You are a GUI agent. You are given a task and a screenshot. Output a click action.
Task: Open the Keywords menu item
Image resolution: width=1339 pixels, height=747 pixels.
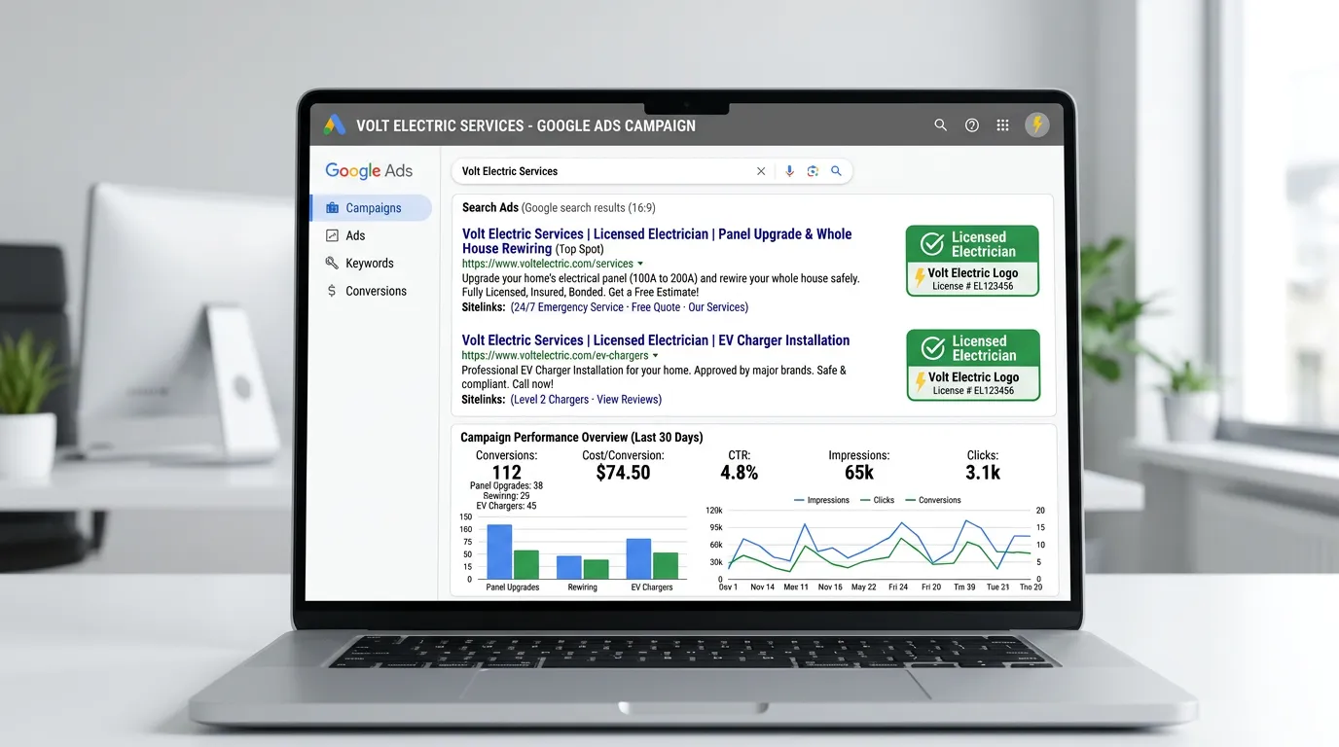point(371,263)
